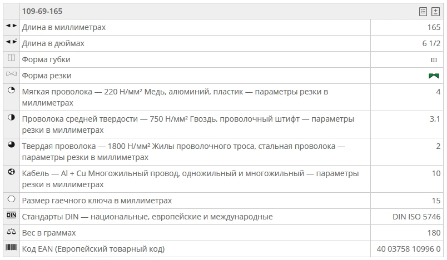Click the cable cross-section icon
This screenshot has height=260, width=447.
point(11,172)
